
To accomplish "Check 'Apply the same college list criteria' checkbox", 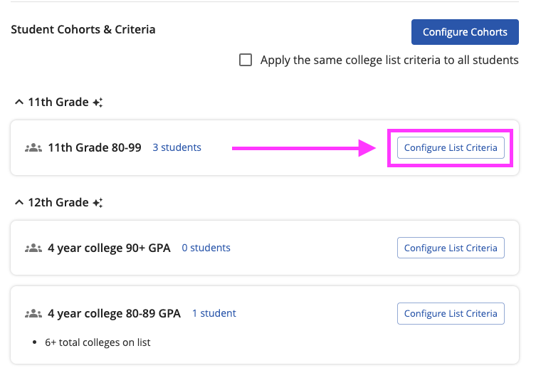I will [x=246, y=61].
